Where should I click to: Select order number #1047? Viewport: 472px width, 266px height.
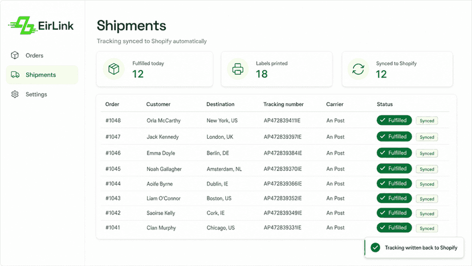113,136
